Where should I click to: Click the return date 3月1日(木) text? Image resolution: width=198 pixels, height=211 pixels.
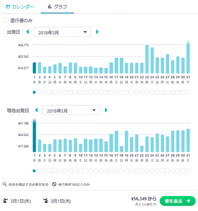point(61,201)
